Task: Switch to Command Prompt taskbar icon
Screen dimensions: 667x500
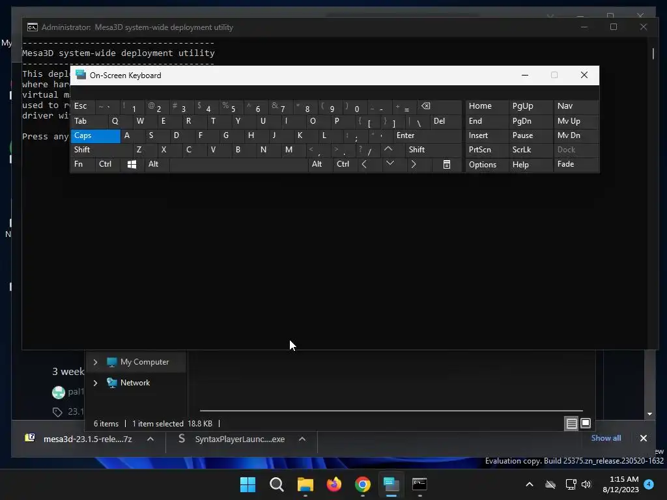Action: pyautogui.click(x=420, y=484)
